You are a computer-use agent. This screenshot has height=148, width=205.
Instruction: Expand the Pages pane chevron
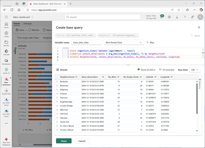16,44
